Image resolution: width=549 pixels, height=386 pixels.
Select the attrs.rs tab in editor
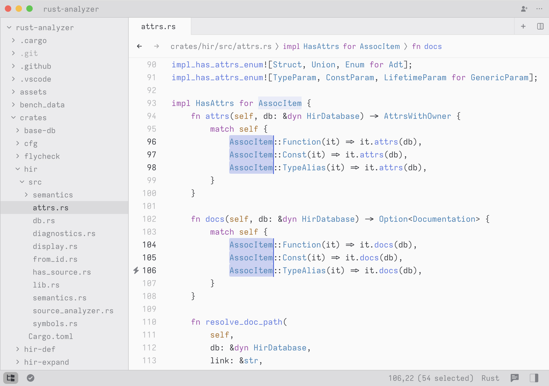click(x=159, y=27)
